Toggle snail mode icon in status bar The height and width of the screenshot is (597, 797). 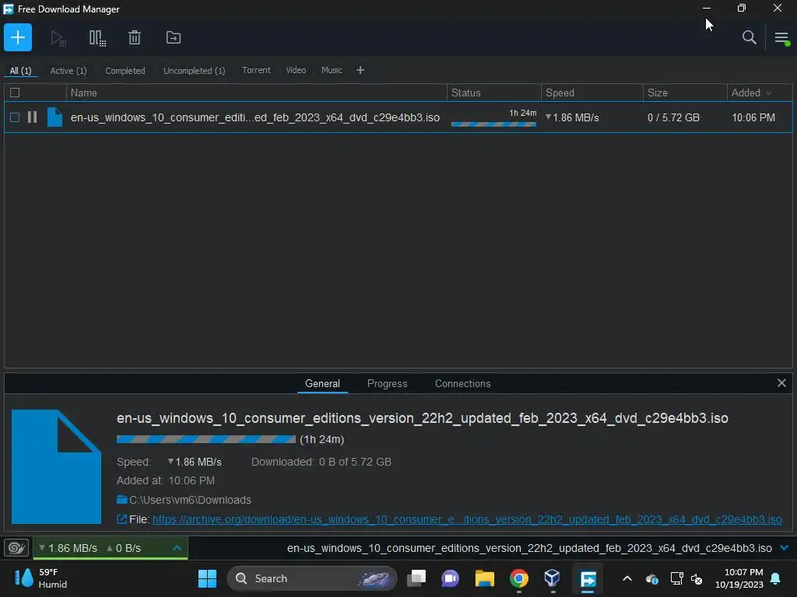pyautogui.click(x=16, y=548)
